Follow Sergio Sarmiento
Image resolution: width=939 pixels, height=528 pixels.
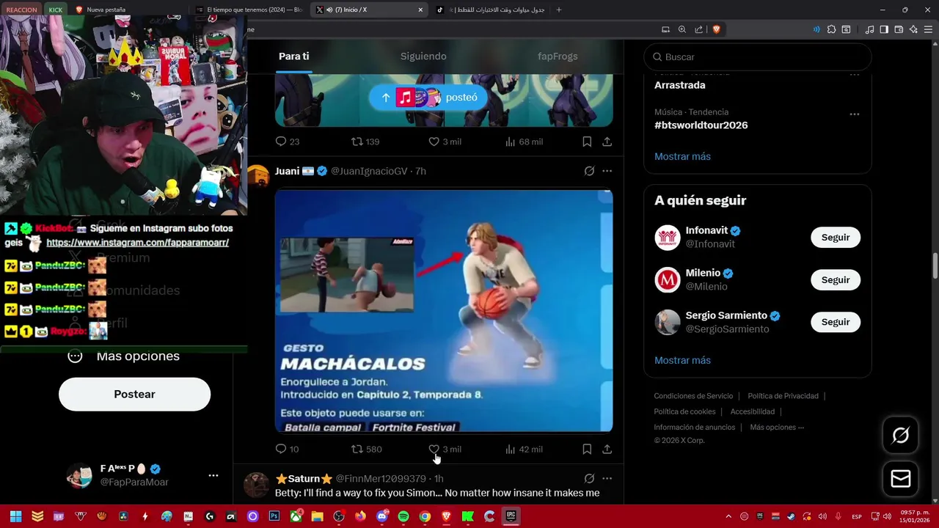pos(836,322)
